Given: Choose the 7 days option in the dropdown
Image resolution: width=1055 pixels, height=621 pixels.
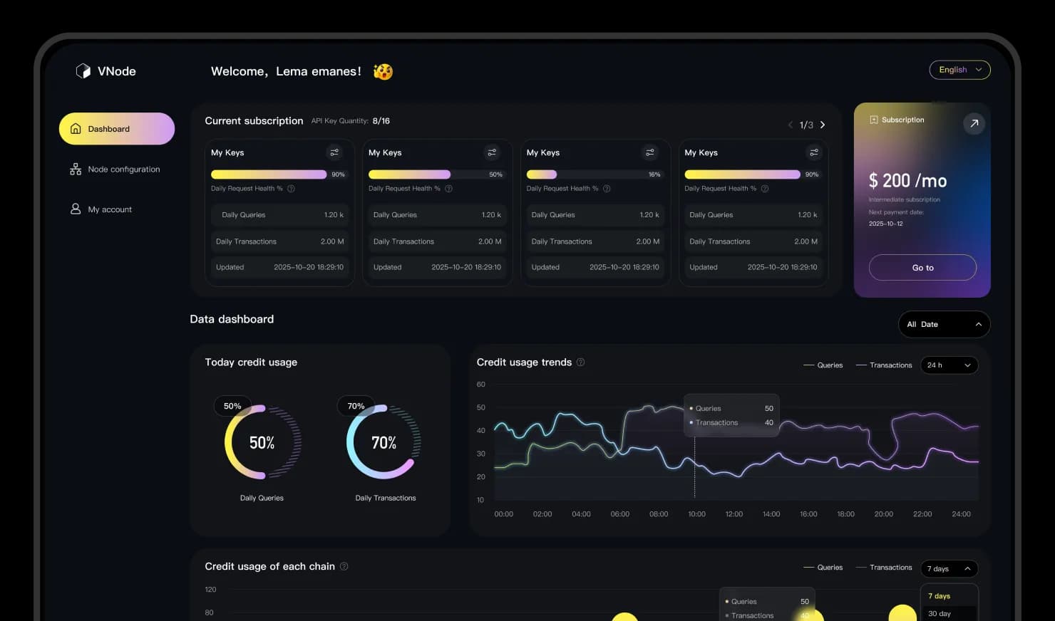Looking at the screenshot, I should (x=939, y=596).
